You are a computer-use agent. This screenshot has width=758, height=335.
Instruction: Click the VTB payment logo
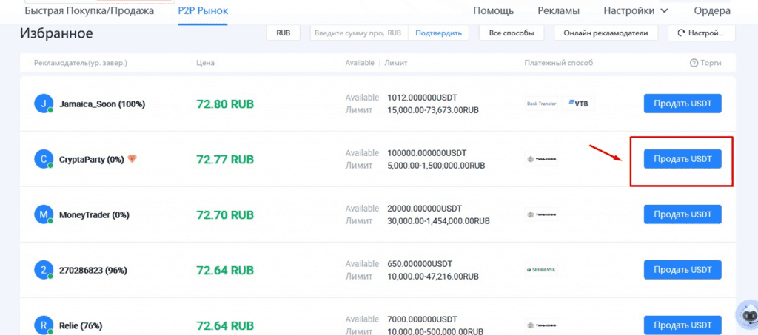[x=579, y=104]
